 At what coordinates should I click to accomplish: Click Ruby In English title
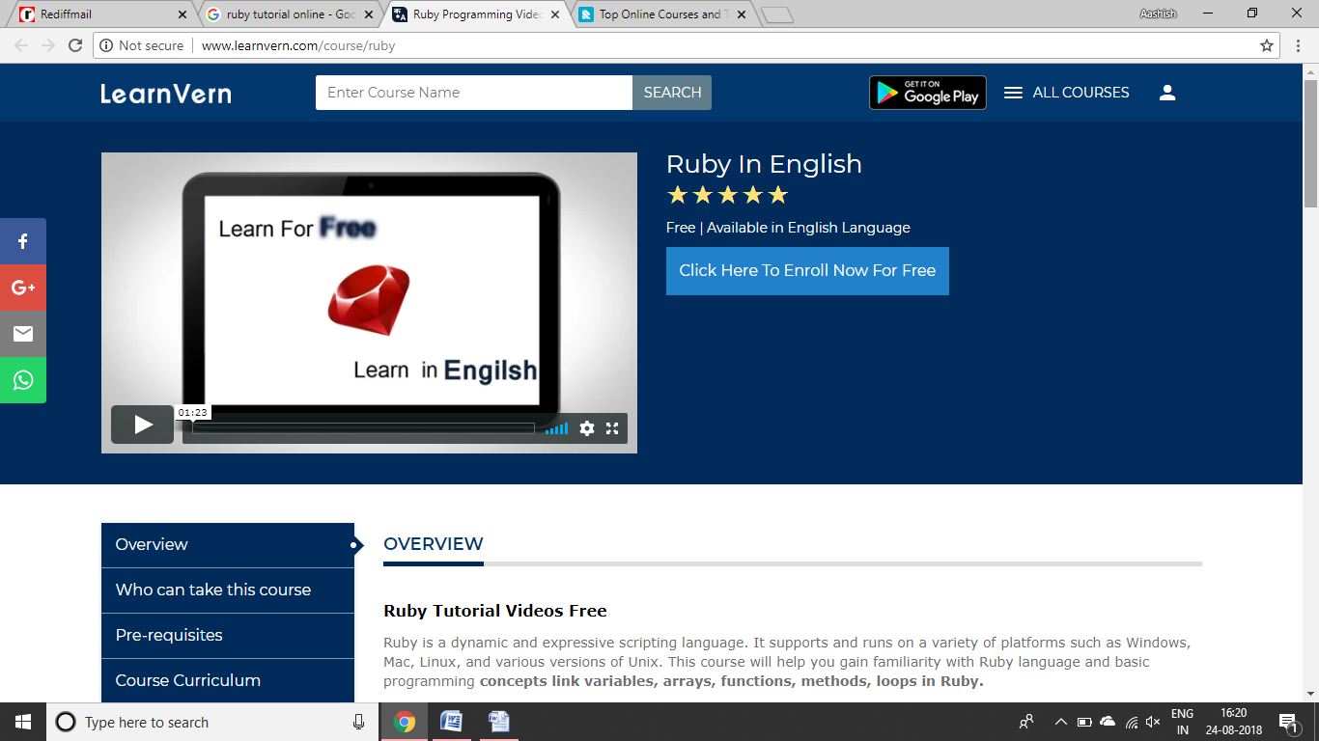[x=764, y=164]
